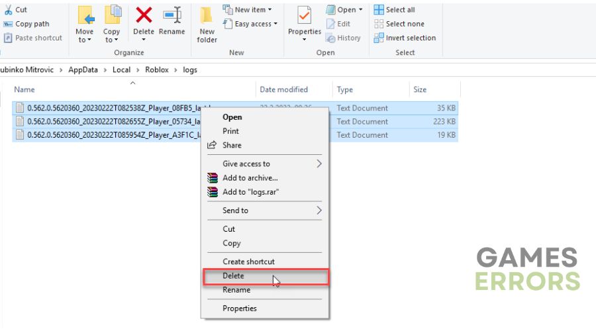Click Create shortcut in the context menu
Screen dimensions: 596x331
coord(248,261)
